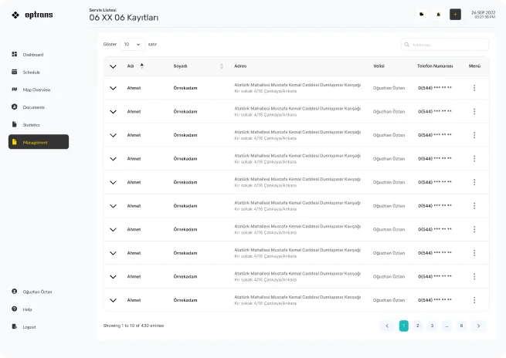The image size is (506, 358).
Task: Sort table by Adı column arrows
Action: coord(141,66)
